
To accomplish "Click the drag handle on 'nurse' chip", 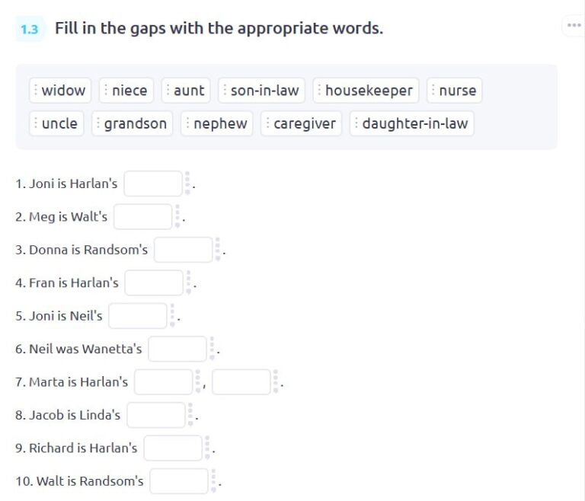I will 433,90.
